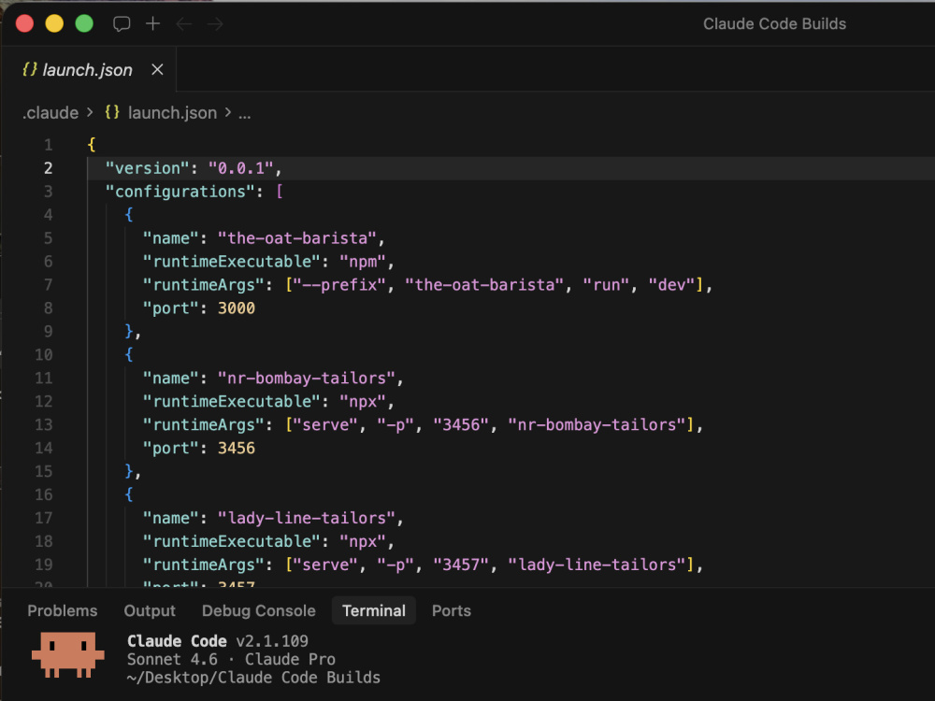Click the "configurations" key on line 3
The height and width of the screenshot is (701, 935).
tap(180, 192)
